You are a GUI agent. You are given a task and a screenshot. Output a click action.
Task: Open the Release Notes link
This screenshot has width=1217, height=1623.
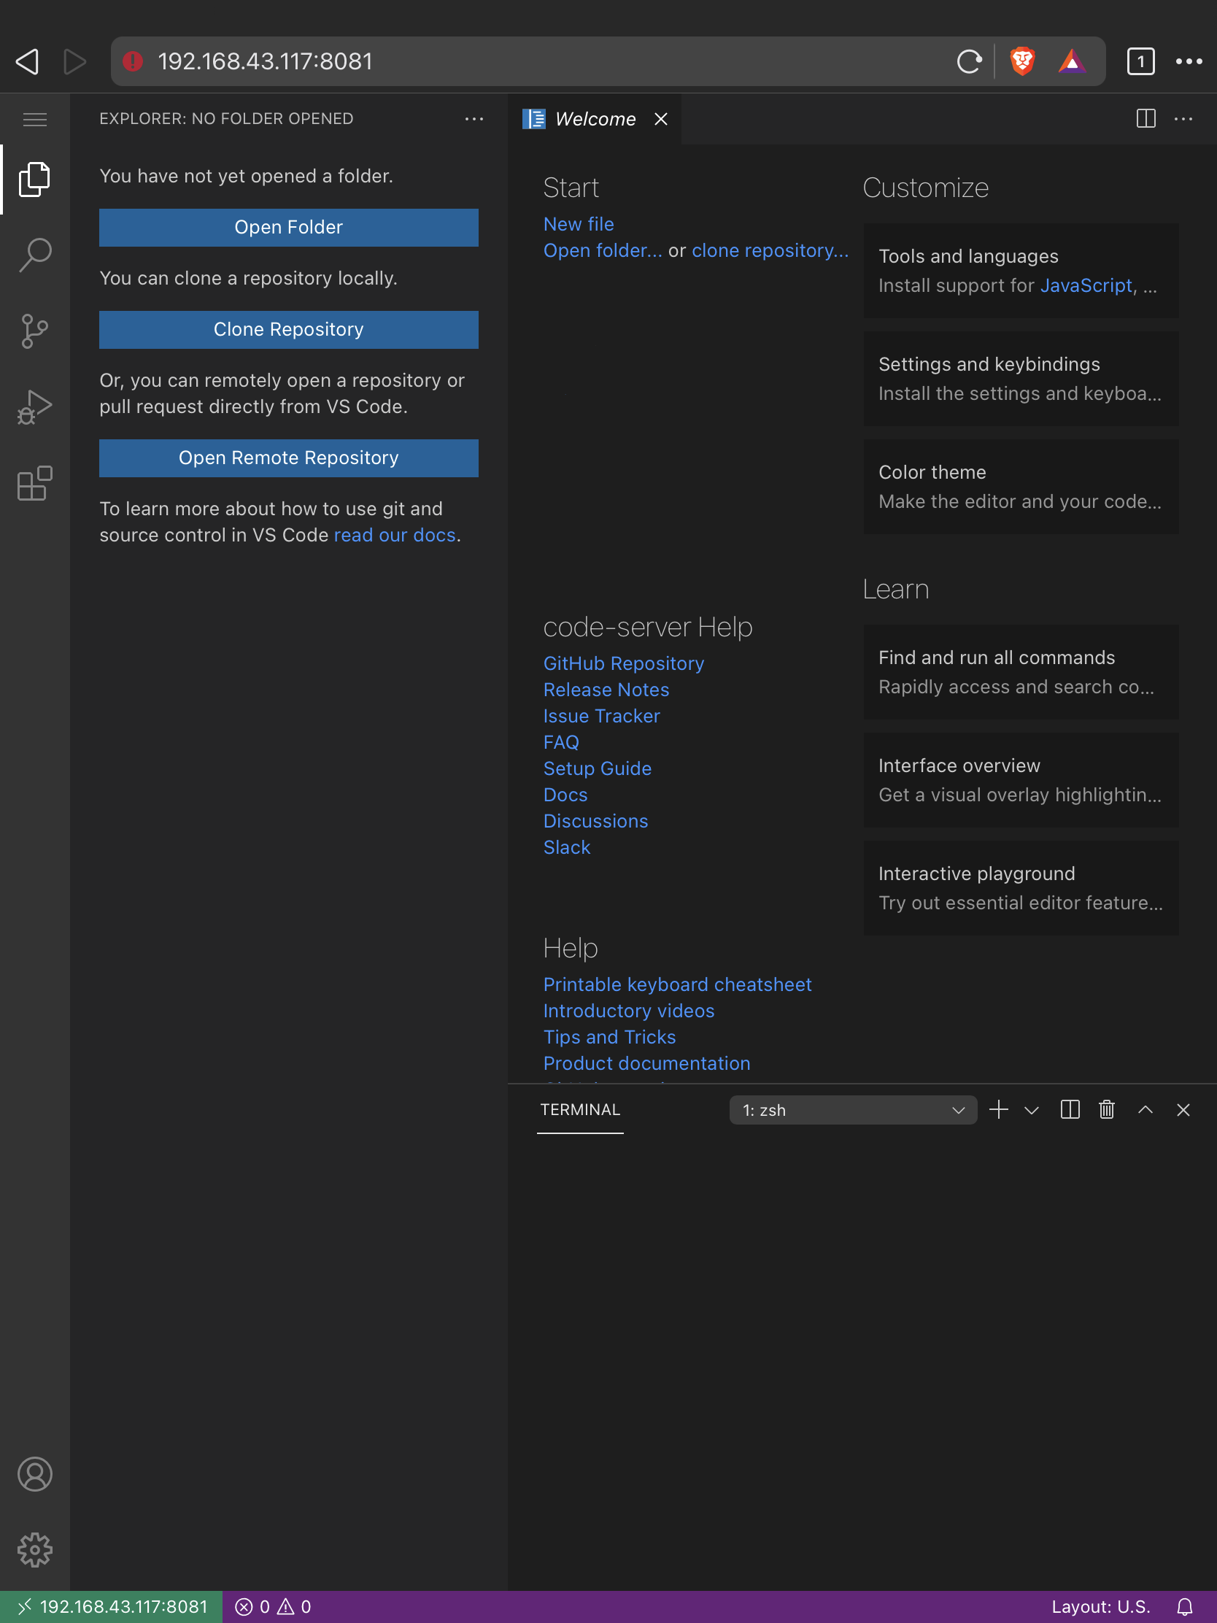pos(606,690)
